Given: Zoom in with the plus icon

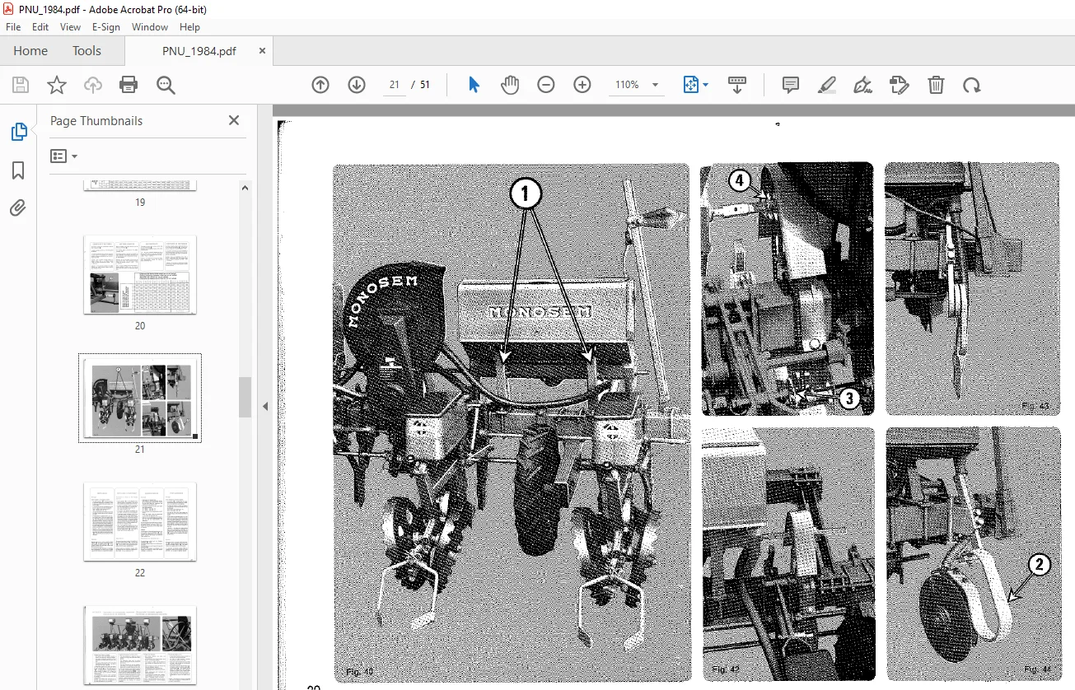Looking at the screenshot, I should pos(582,85).
